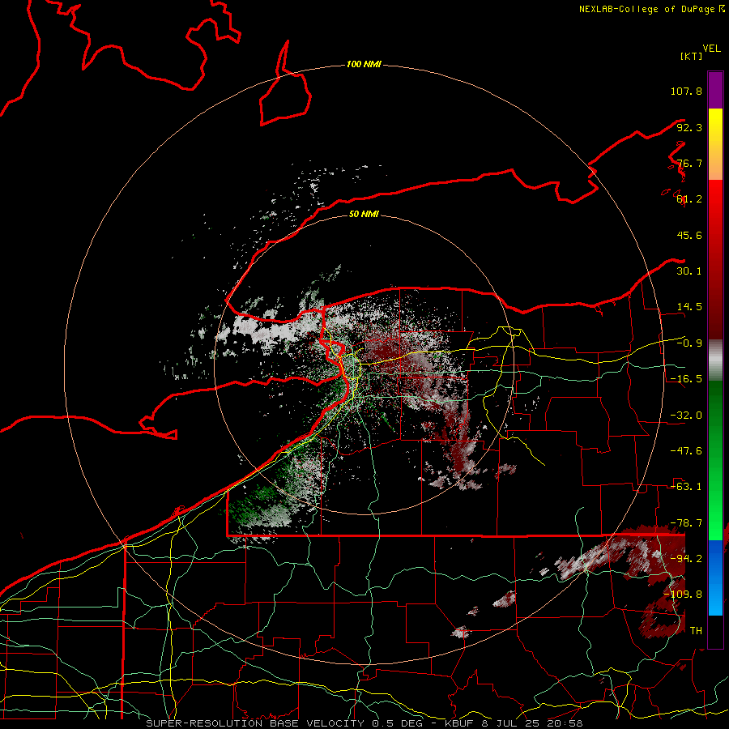Click the -47.6 velocity scale value
Viewport: 729px width, 729px height.
click(x=686, y=451)
